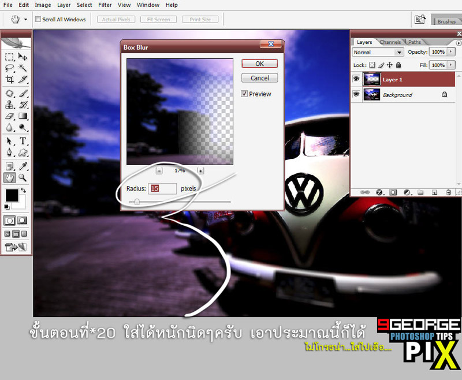Select the Path Selection tool
462x380 pixels.
pyautogui.click(x=9, y=141)
